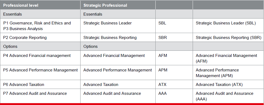Viewport: 264px width, 105px height.
Task: Select the Options cell under Strategic Professional
Action: [x=118, y=46]
